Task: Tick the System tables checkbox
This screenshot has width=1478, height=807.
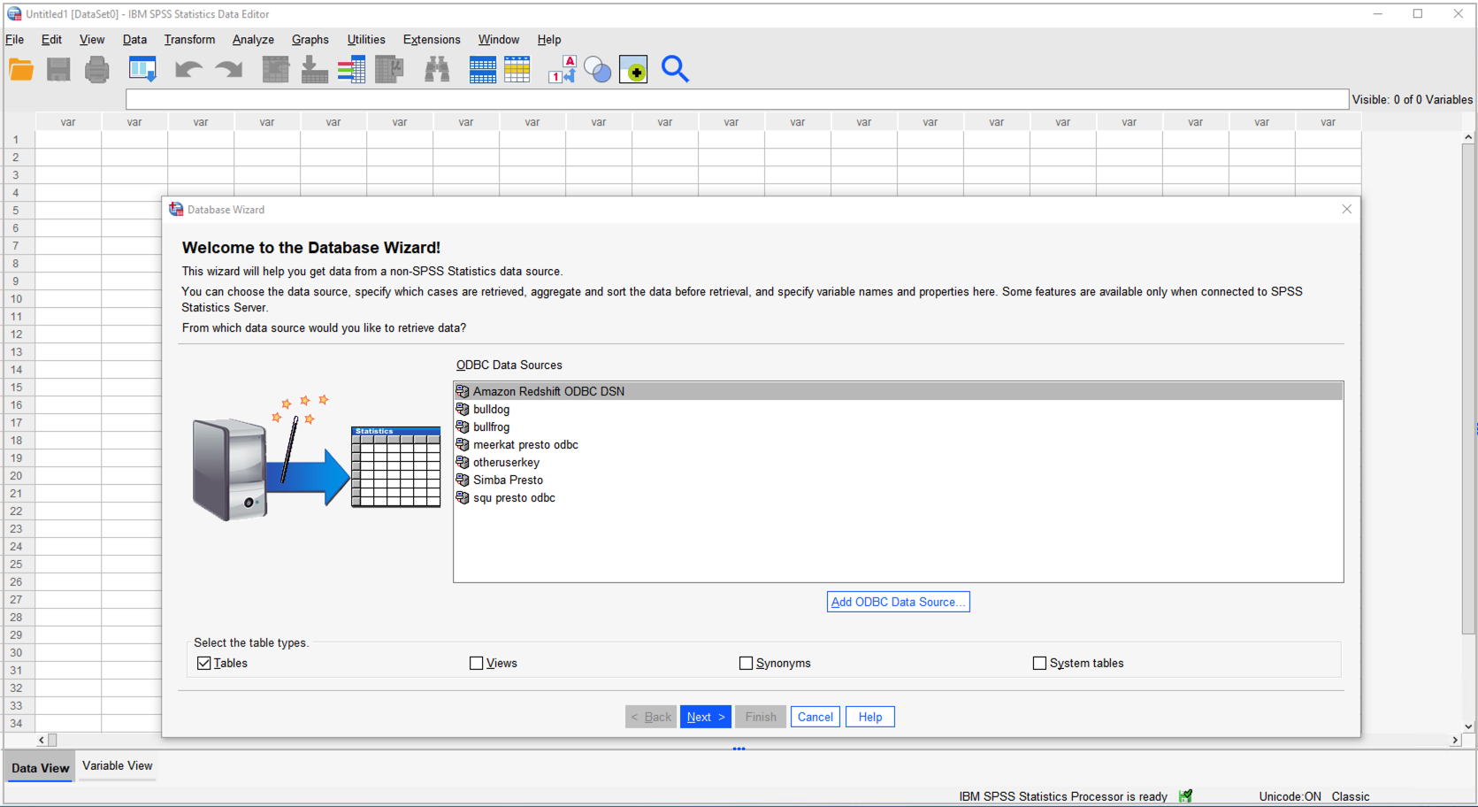Action: (x=1039, y=663)
